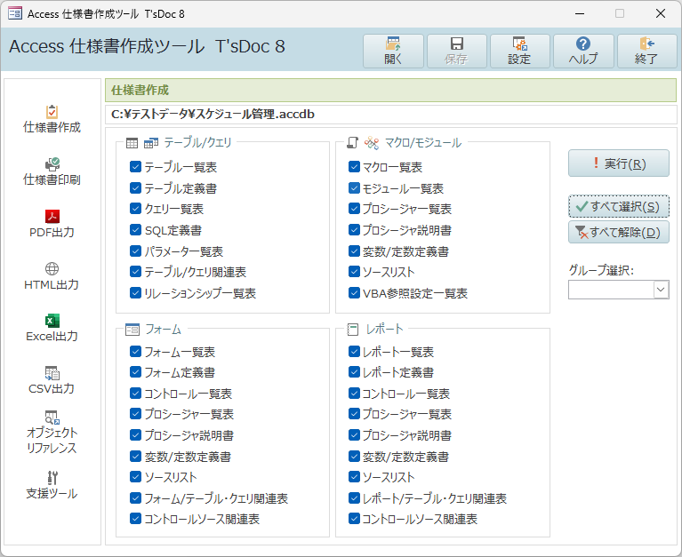This screenshot has height=557, width=682.
Task: Open オブジェクトリファレンス sidebar icon
Action: pyautogui.click(x=52, y=418)
